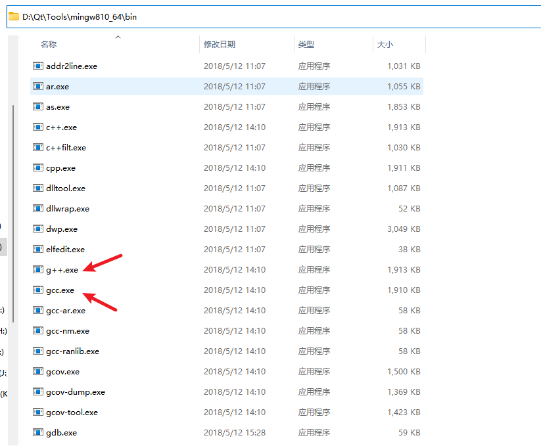Click the gcov.exe program icon

click(x=37, y=371)
